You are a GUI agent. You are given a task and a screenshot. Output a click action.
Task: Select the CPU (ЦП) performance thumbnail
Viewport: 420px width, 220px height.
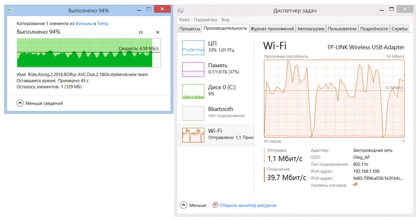coord(193,47)
